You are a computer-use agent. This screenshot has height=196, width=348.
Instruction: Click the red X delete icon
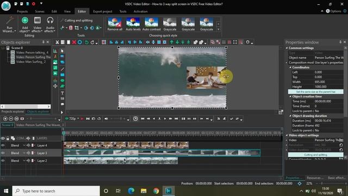(74, 42)
